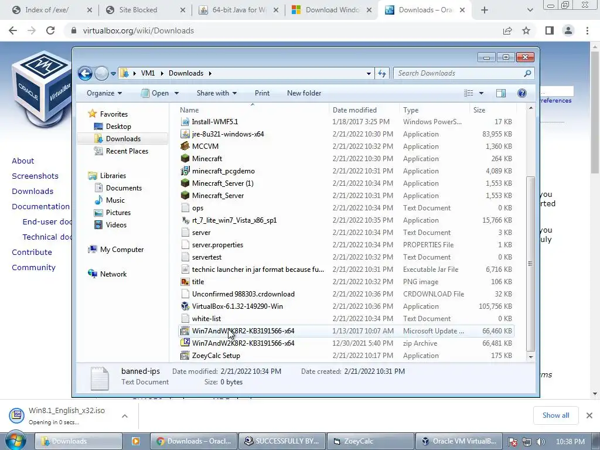The height and width of the screenshot is (450, 600).
Task: Select the white-list text document
Action: click(x=206, y=318)
